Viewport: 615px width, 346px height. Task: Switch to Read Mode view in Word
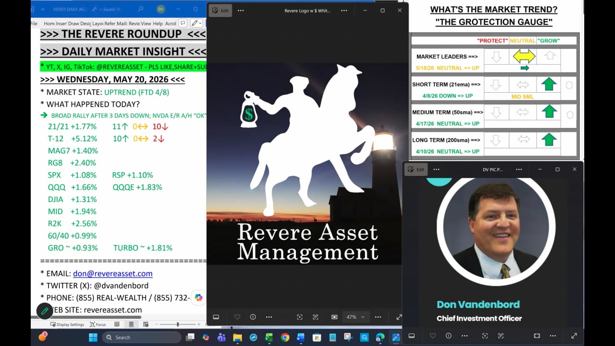pyautogui.click(x=118, y=324)
